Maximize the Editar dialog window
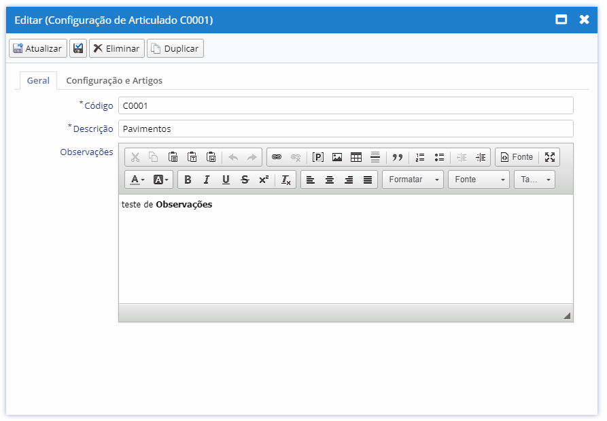This screenshot has width=607, height=421. [x=561, y=19]
